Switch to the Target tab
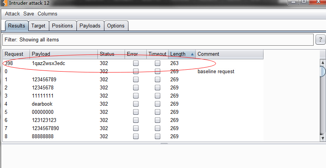Screen dimensions: 326x168 point(38,26)
